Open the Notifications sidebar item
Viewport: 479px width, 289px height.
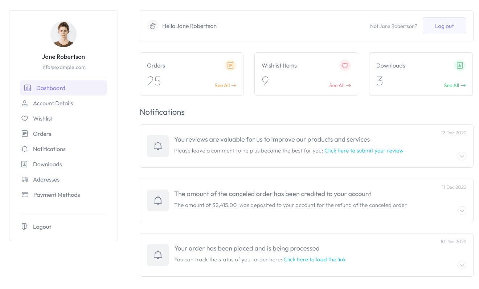click(x=49, y=149)
